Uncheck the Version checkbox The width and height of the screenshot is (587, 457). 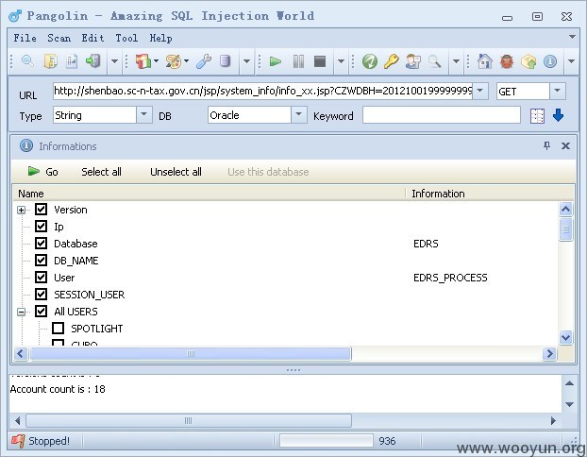(41, 209)
